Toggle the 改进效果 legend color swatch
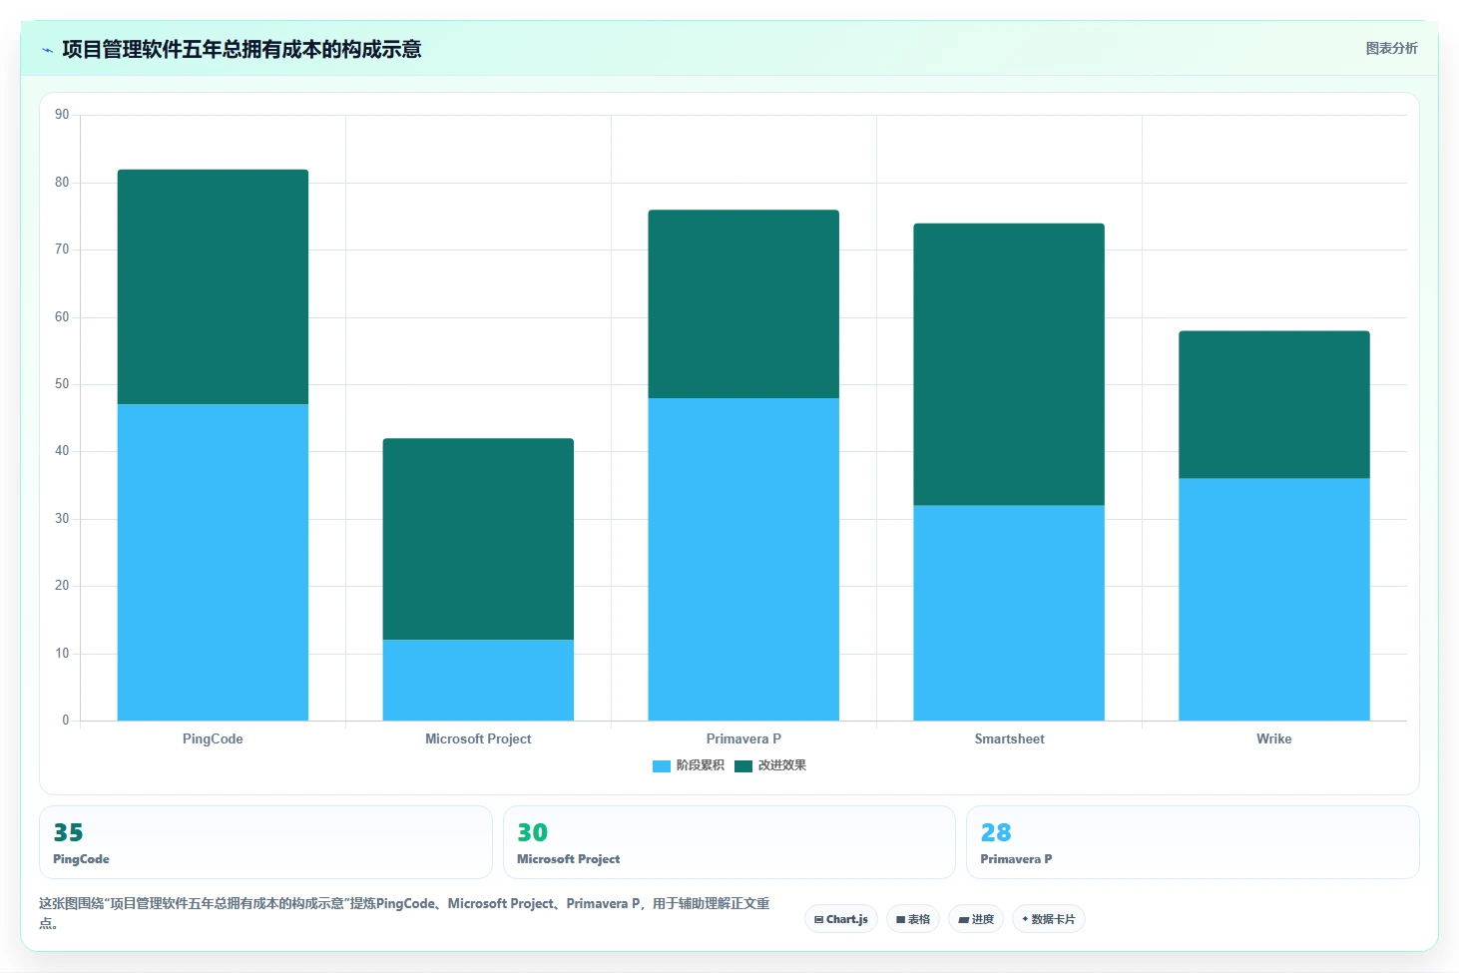 pyautogui.click(x=743, y=766)
